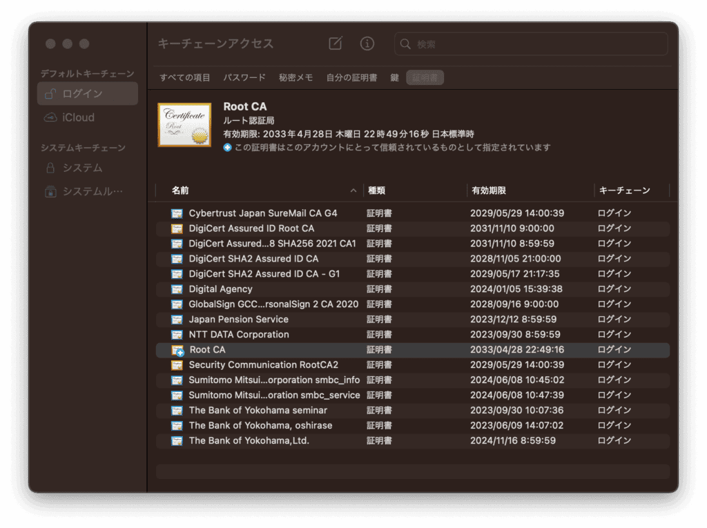Viewport: 707px width, 528px height.
Task: Click certificate icon of DigiCert SHA2 Assured ID CA - G1
Action: pyautogui.click(x=177, y=274)
